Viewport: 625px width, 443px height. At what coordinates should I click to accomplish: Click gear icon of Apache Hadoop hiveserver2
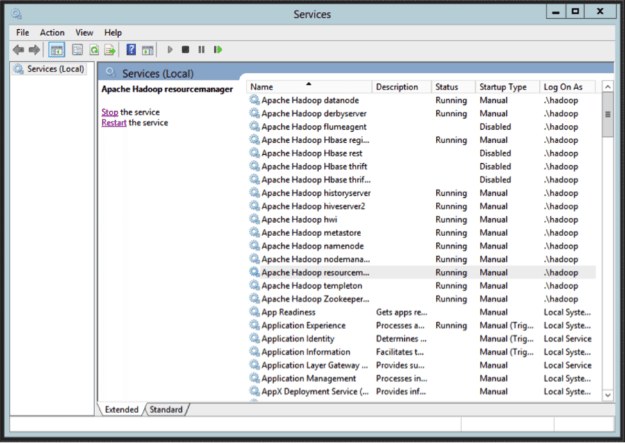254,206
